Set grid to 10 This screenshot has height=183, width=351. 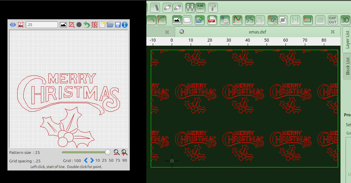(98, 160)
